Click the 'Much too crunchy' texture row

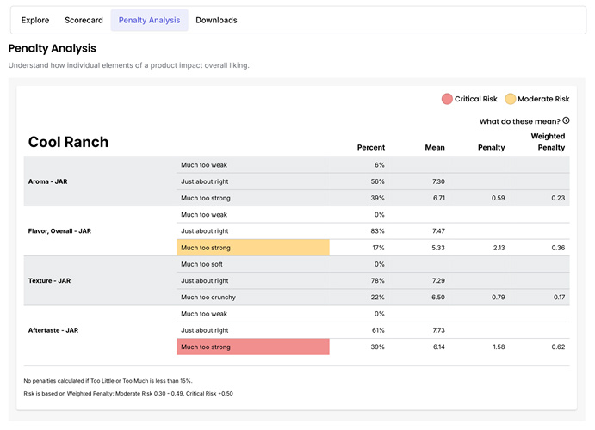(209, 297)
